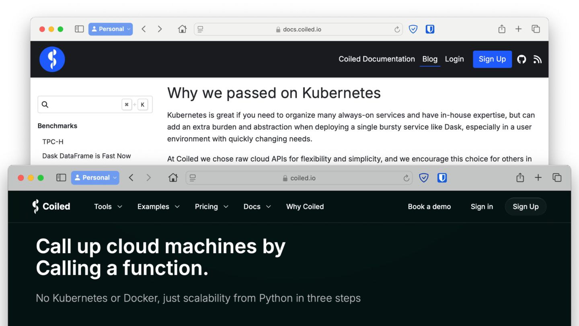Expand the Tools dropdown menu
Viewport: 579px width, 326px height.
[108, 206]
